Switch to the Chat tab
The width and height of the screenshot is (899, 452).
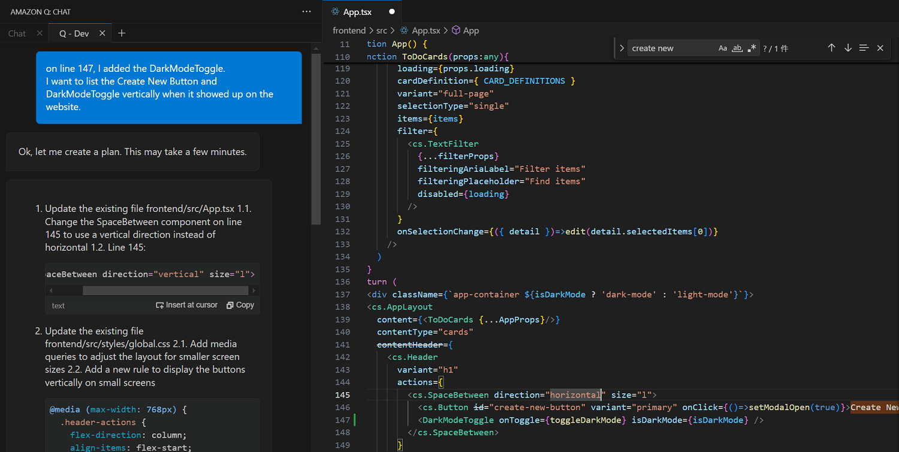[x=17, y=34]
